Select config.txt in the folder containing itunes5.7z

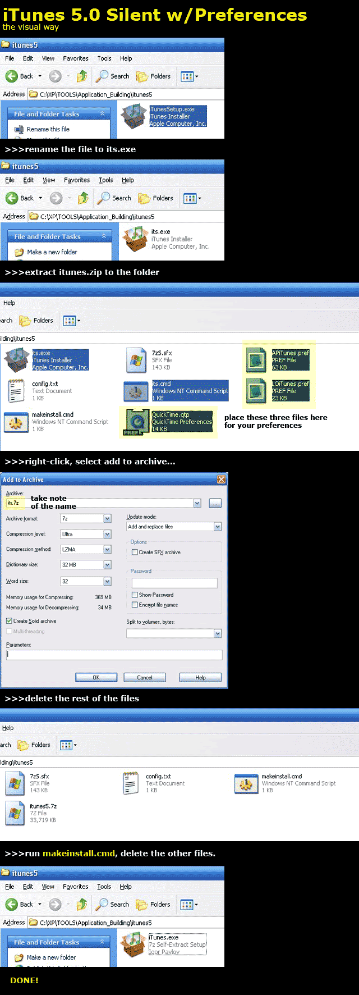[x=153, y=783]
